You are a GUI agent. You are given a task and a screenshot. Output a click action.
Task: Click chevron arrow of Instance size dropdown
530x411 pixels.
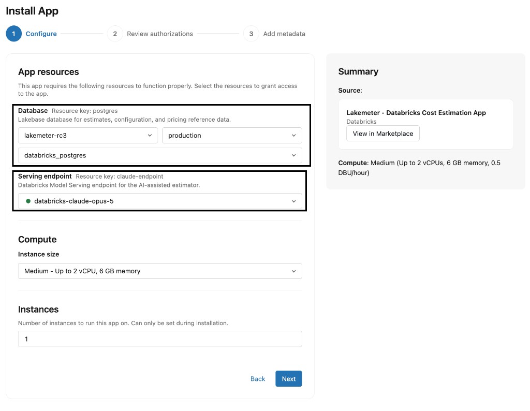point(294,271)
